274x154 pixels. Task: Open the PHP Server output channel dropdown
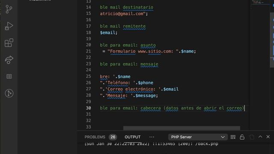pyautogui.click(x=198, y=137)
